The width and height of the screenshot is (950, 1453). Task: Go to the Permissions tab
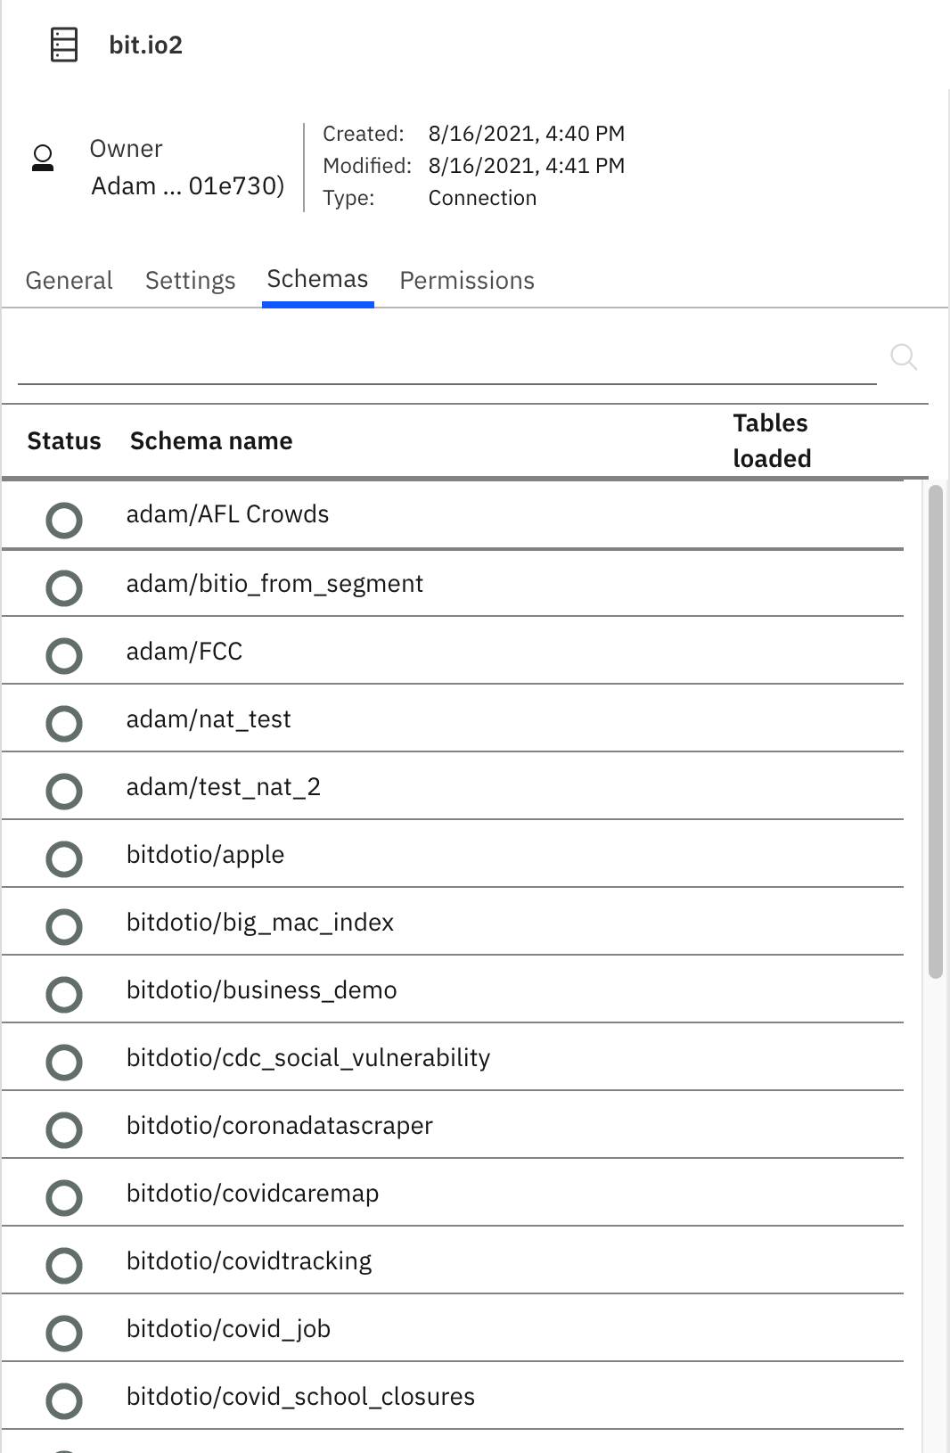point(467,281)
